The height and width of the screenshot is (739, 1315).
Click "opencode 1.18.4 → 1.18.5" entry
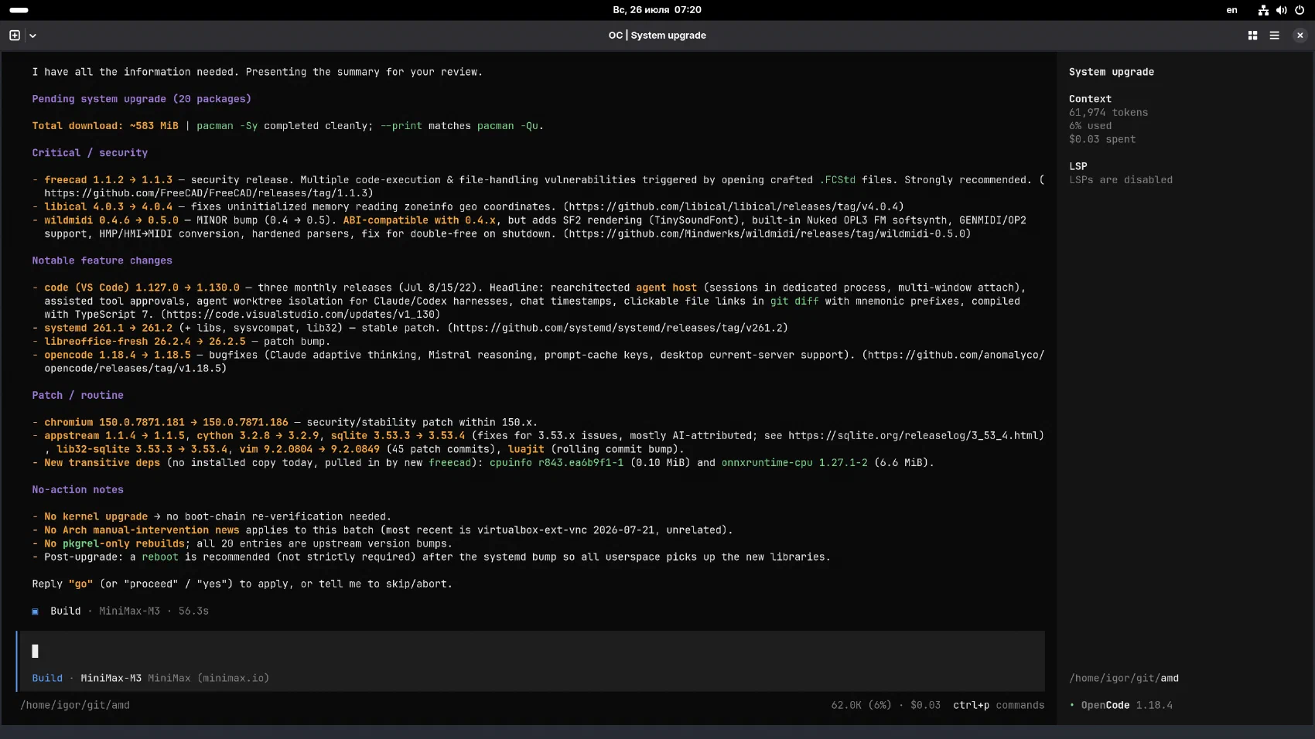pyautogui.click(x=117, y=355)
